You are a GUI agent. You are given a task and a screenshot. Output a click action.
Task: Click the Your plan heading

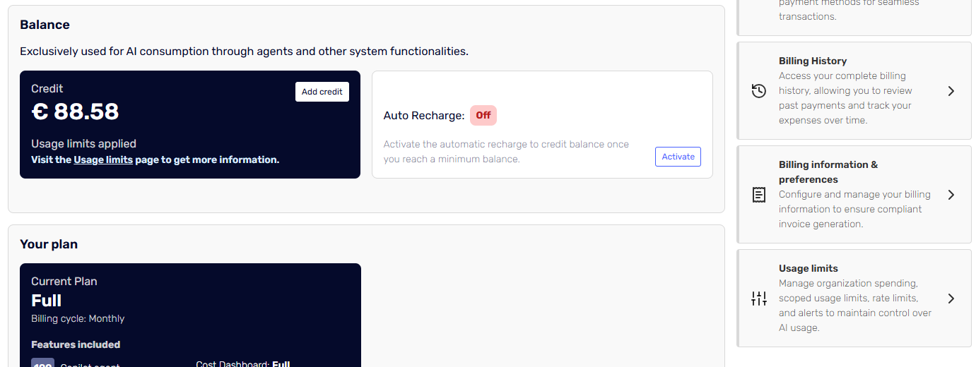(x=49, y=244)
